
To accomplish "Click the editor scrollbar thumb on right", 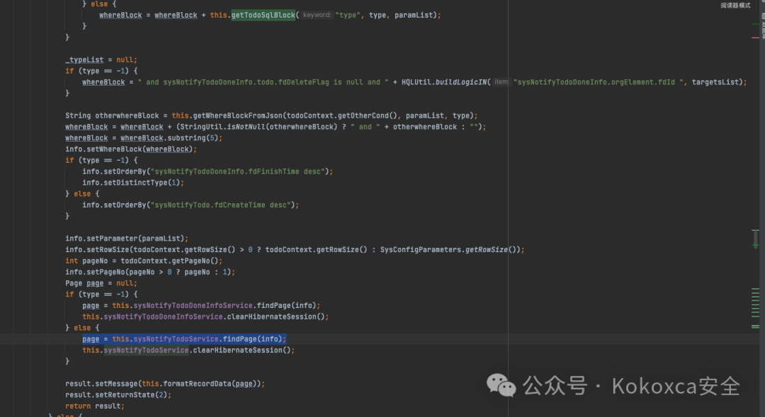I will coord(756,239).
